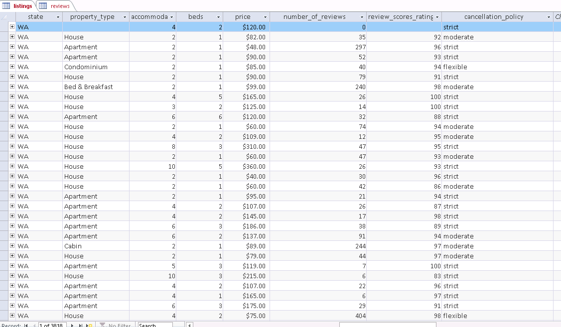This screenshot has width=561, height=327.
Task: Open the number_of_reviews column dropdown
Action: click(x=362, y=16)
